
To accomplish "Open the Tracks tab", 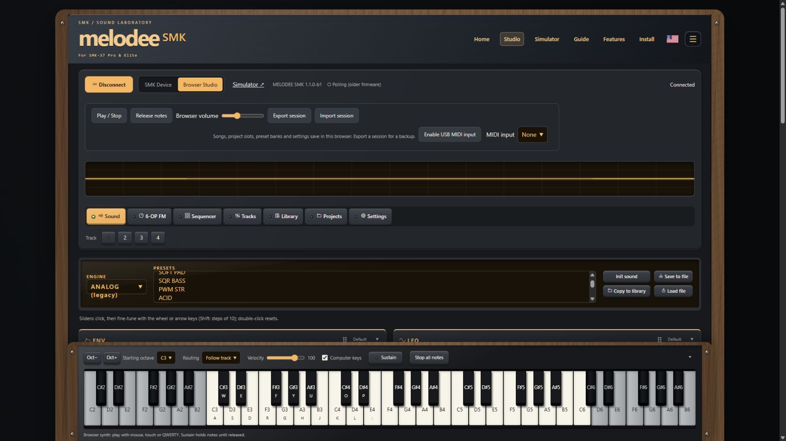I will point(242,216).
